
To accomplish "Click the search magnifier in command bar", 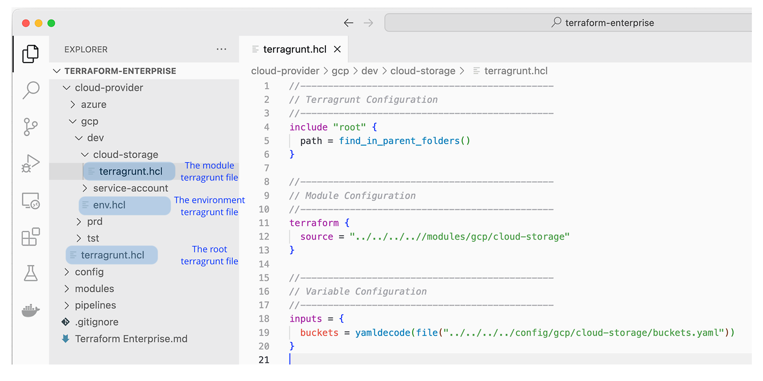I will click(x=556, y=22).
